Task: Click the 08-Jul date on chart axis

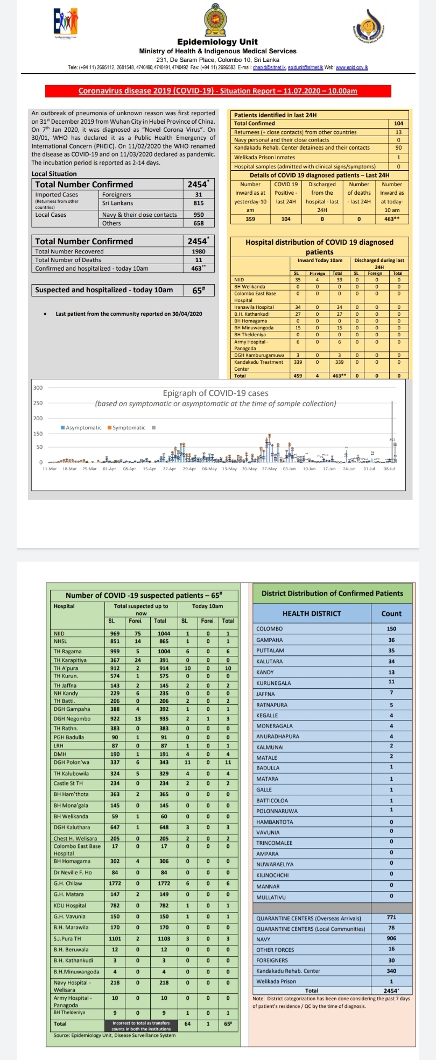Action: point(389,469)
